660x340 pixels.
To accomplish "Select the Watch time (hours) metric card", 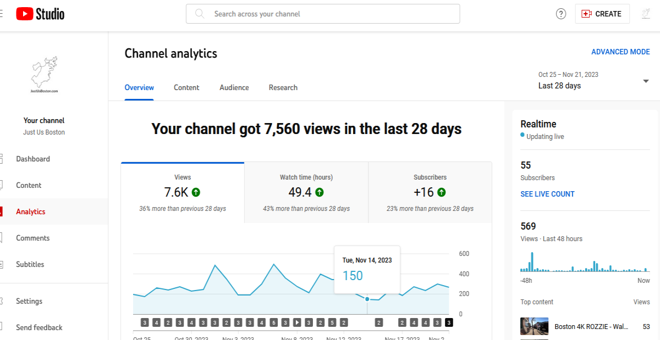I will [x=306, y=192].
